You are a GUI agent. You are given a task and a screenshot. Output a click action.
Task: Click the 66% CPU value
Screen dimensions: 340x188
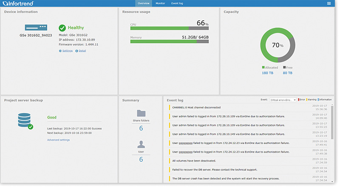(x=203, y=23)
